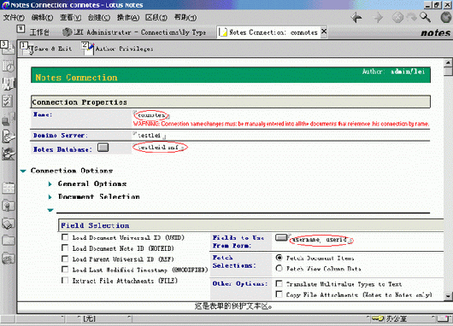Enable Load Document Note ID (NOTEID)

(x=65, y=248)
